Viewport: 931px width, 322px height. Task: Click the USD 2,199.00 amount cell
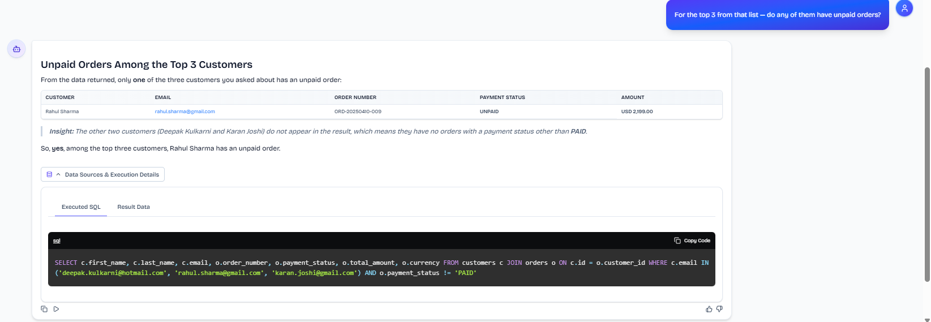(x=637, y=111)
